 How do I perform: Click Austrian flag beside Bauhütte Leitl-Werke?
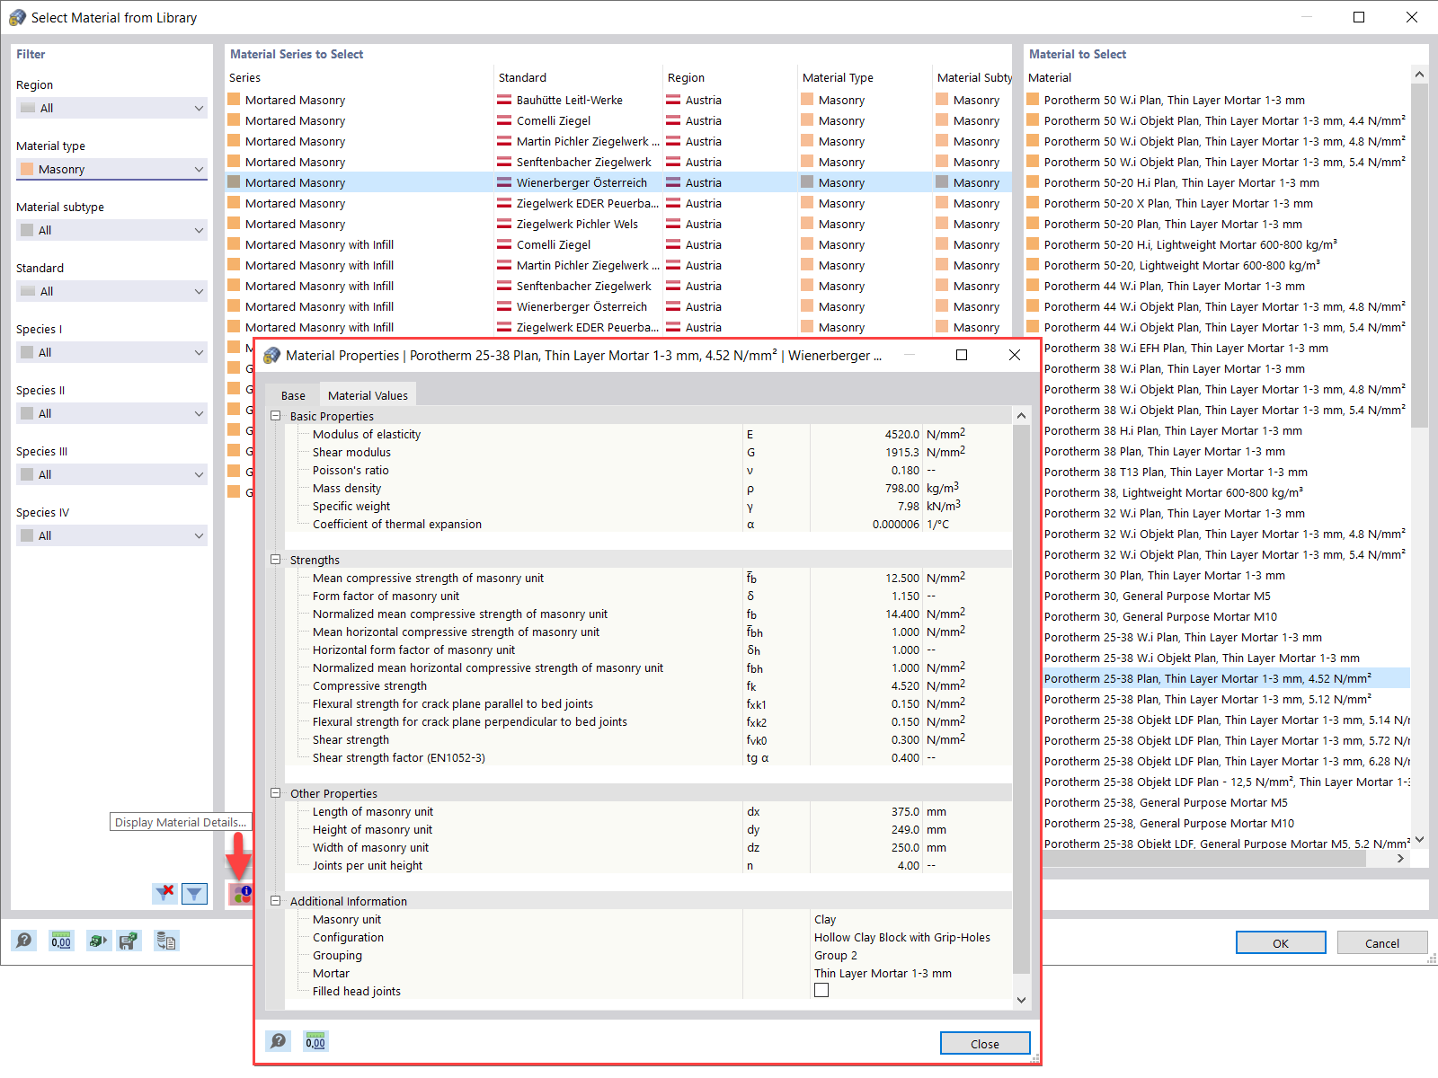point(504,100)
